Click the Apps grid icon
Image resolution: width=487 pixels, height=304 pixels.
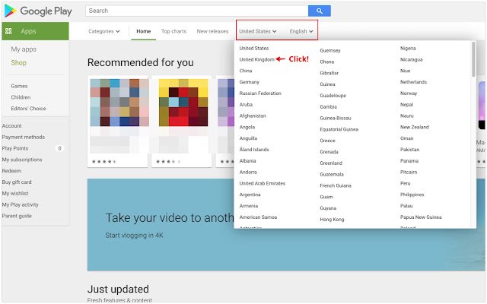click(8, 31)
